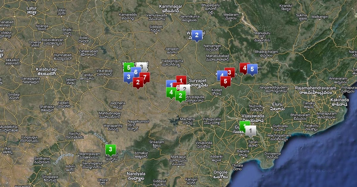
Task: Select white marker 1 above Tenali
Action: tap(251, 130)
